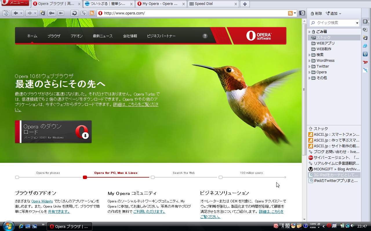Go back with the left arrow button
The image size is (371, 231).
click(16, 13)
